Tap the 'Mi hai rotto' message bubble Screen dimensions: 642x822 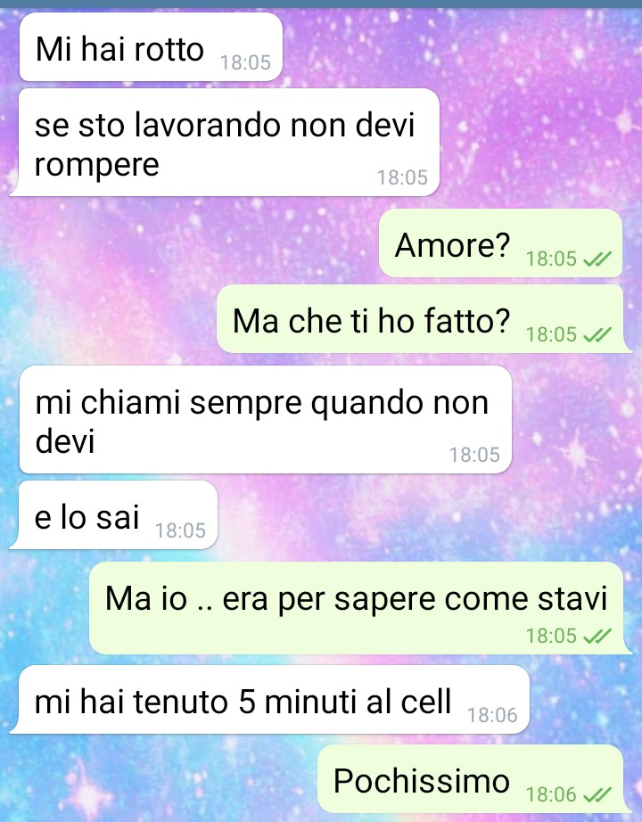click(151, 47)
